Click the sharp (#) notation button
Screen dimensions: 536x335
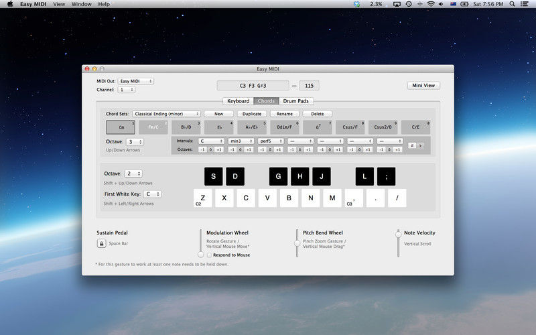(x=412, y=145)
